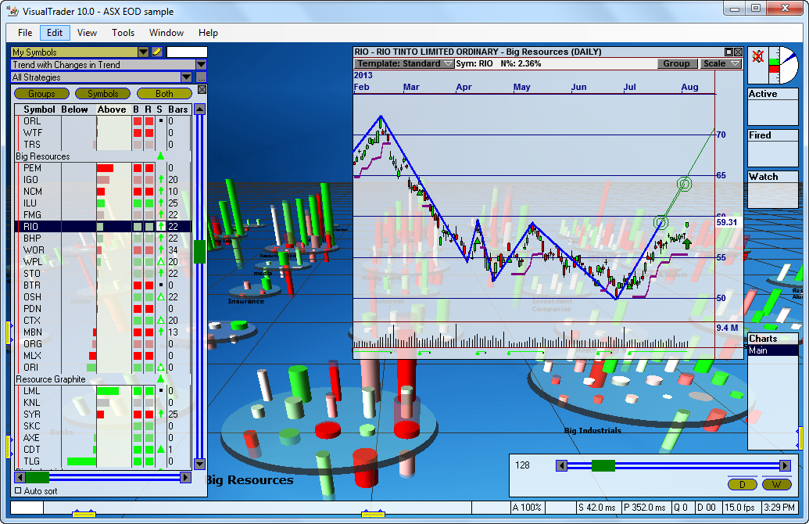Click the green triangle beside Big Resources group
This screenshot has height=524, width=809.
coord(160,156)
